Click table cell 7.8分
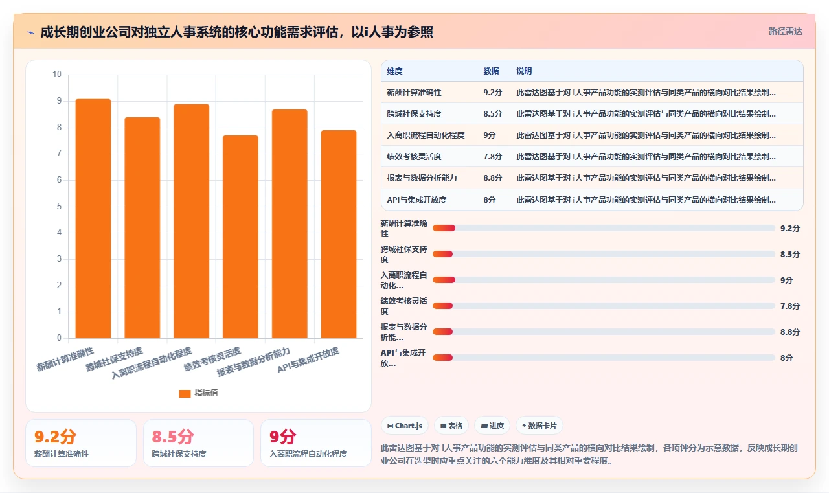Viewport: 829px width, 493px height. click(x=493, y=157)
